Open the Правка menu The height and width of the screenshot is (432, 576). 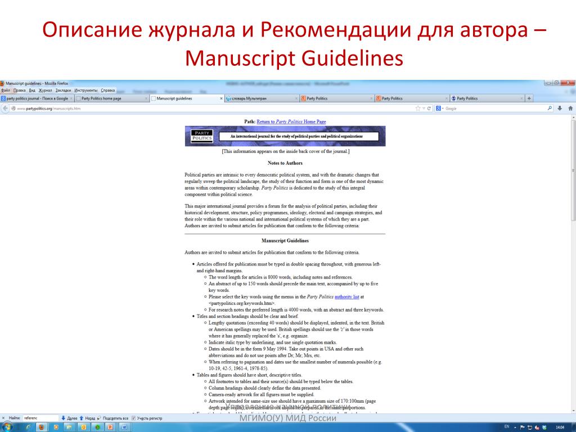[20, 91]
